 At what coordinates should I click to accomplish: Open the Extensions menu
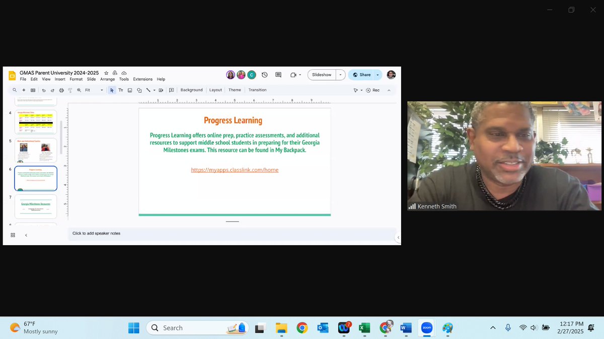pos(142,79)
